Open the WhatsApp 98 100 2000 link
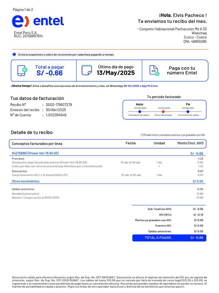 [x=131, y=86]
